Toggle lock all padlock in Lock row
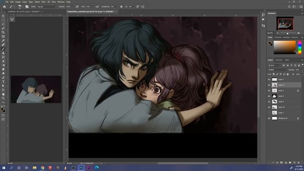The height and width of the screenshot is (171, 304). coord(288,74)
